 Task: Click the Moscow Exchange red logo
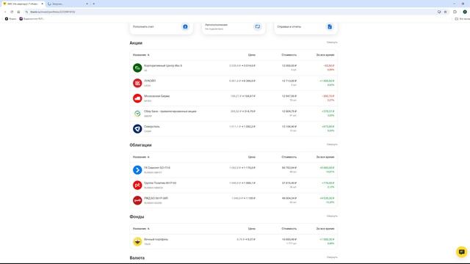tap(137, 98)
